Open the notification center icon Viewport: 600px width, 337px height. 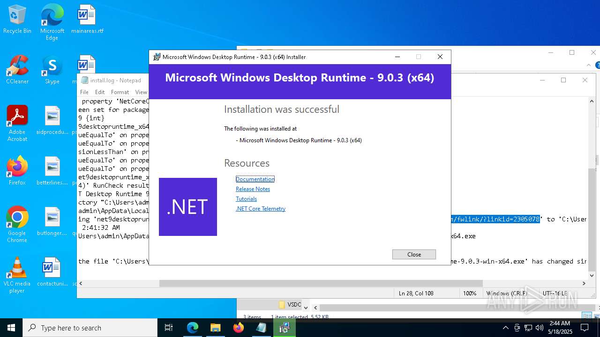point(585,328)
